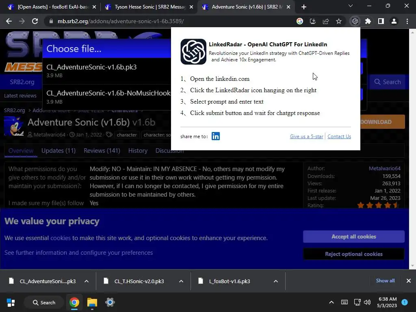Go back using the browser back arrow
The image size is (416, 312).
click(x=9, y=21)
